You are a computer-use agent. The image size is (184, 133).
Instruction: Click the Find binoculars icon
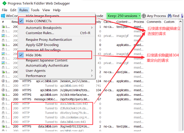[x=169, y=16]
